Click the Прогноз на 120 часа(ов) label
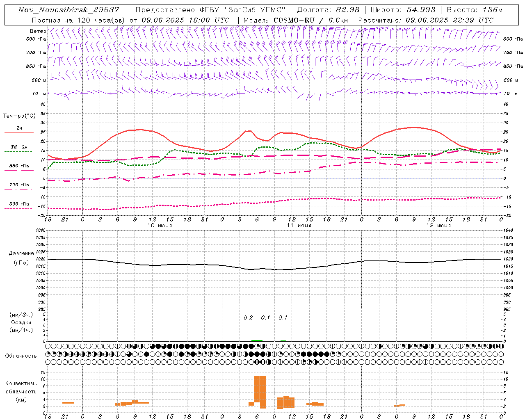 [x=79, y=20]
